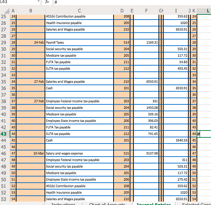
Task: Click the 'FUTA Tax payable' cell in row 42
Action: point(79,127)
